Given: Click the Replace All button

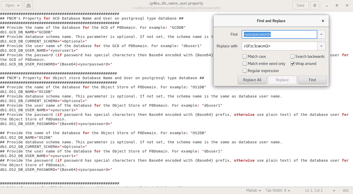Looking at the screenshot, I should tap(252, 80).
